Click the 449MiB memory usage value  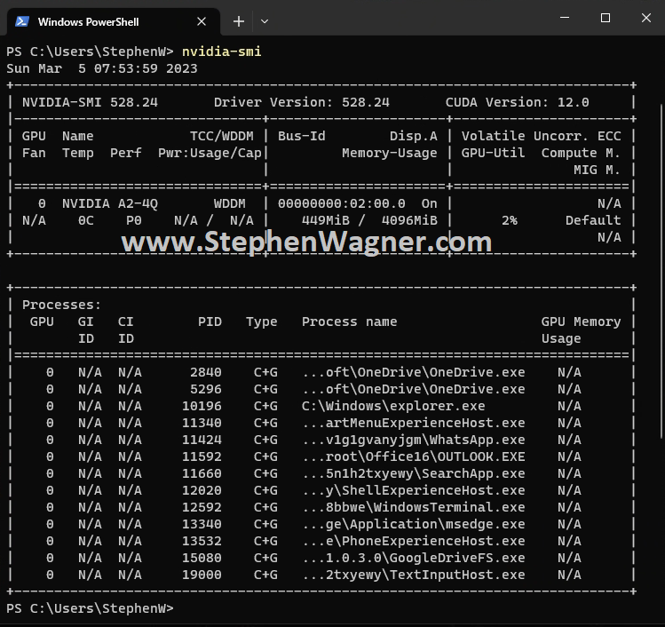pyautogui.click(x=325, y=220)
